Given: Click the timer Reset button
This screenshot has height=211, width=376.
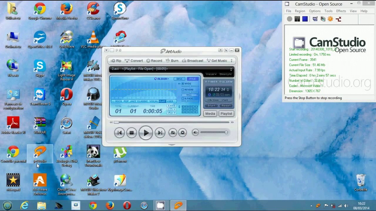Looking at the screenshot, I should [226, 105].
